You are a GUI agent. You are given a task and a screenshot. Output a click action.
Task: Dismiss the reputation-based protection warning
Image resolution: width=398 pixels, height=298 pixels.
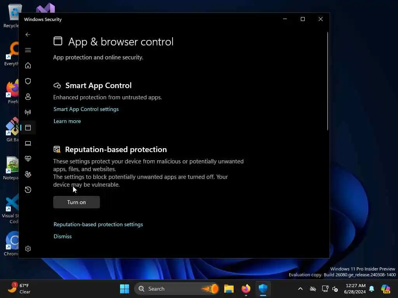point(63,236)
